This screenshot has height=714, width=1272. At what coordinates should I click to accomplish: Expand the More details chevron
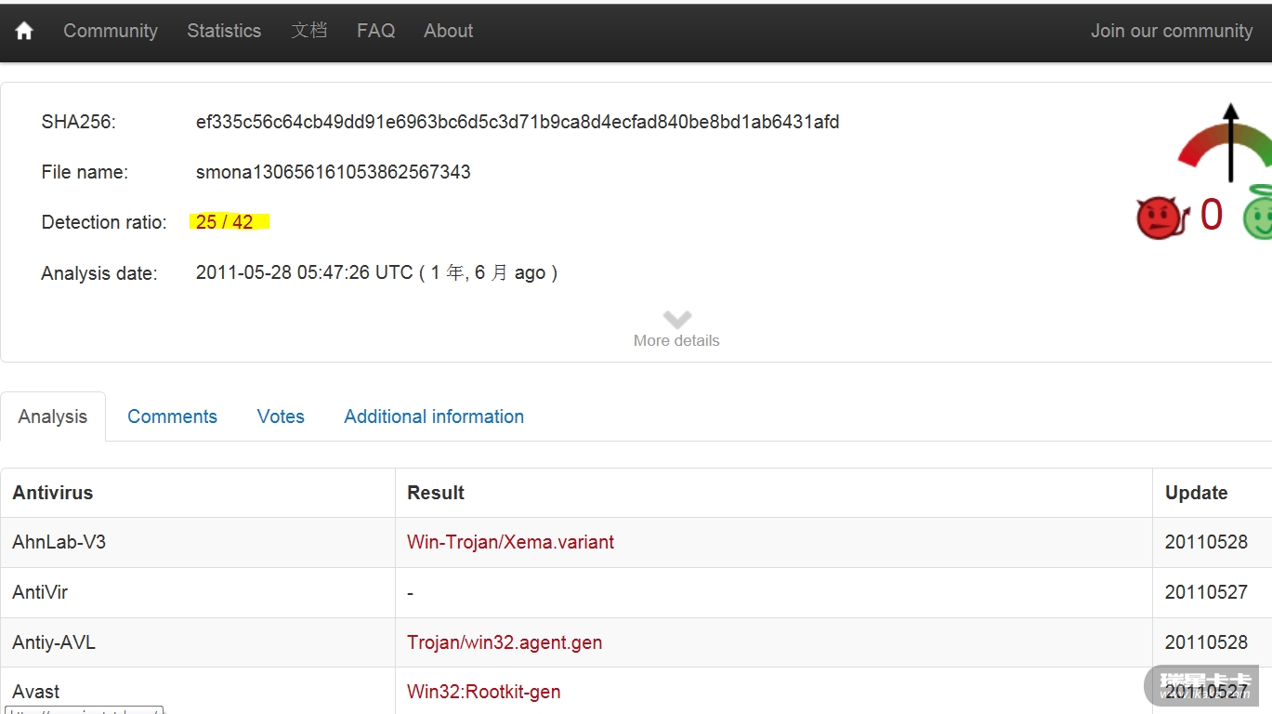click(676, 321)
